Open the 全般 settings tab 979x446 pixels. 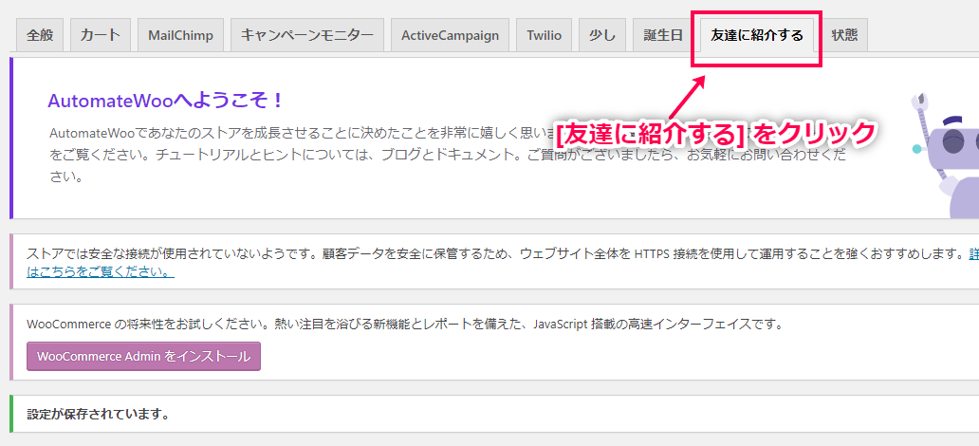[x=39, y=35]
